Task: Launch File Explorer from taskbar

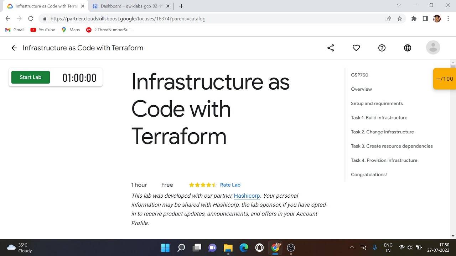Action: [228, 247]
